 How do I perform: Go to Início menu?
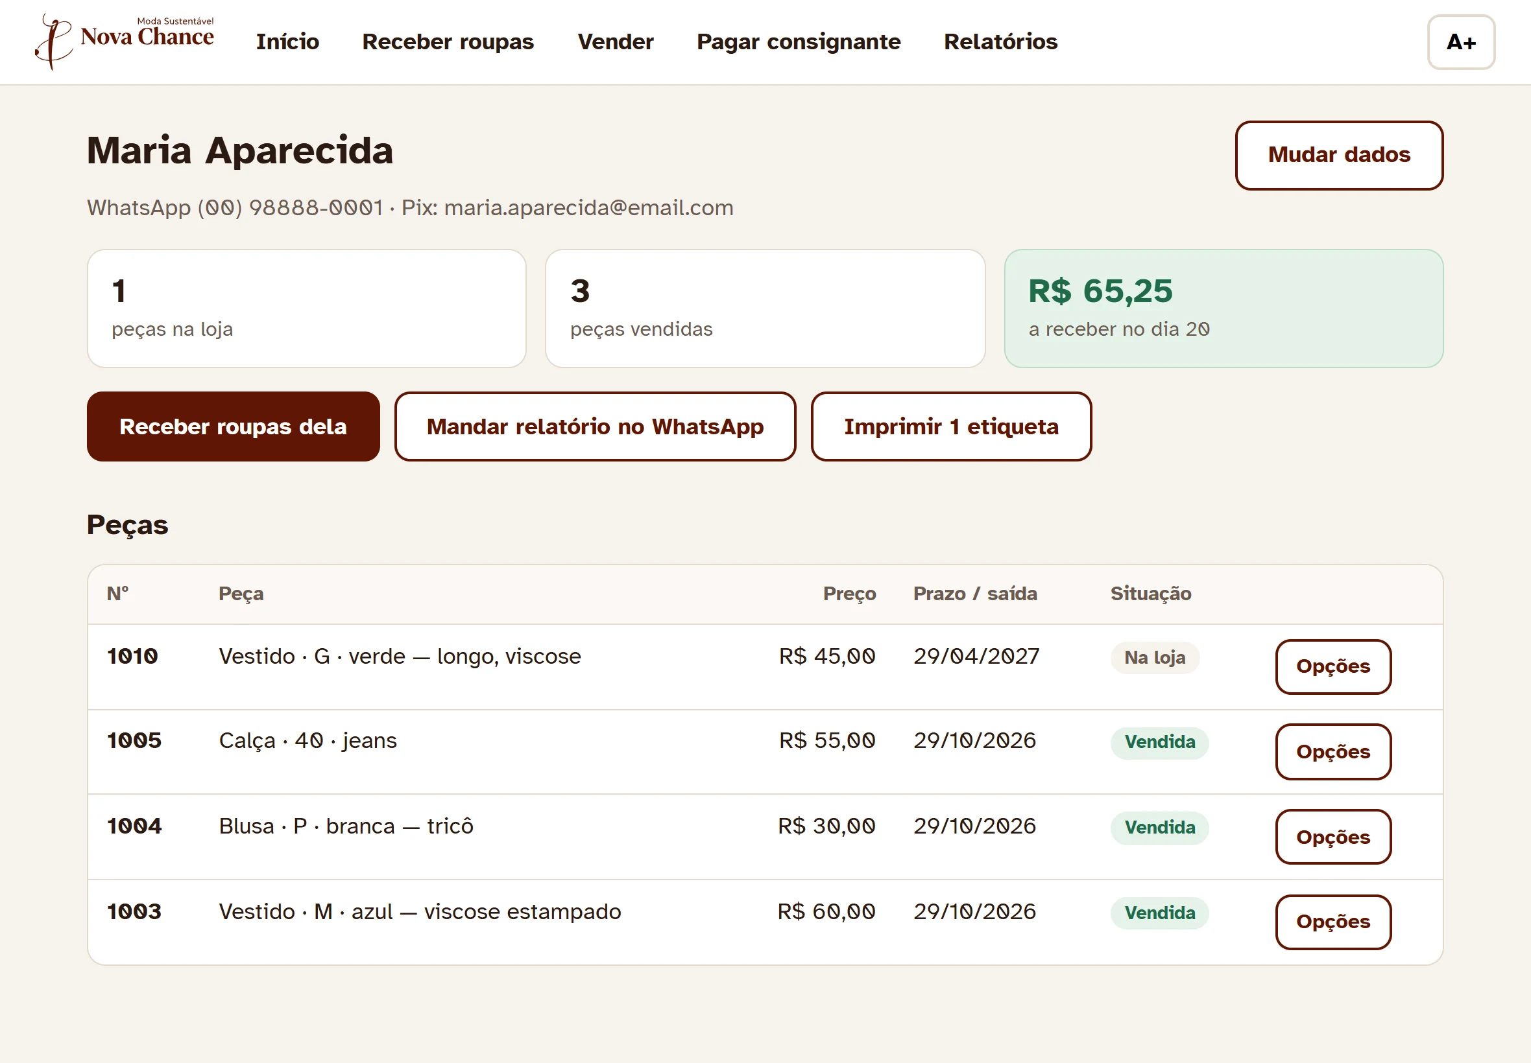pyautogui.click(x=287, y=42)
